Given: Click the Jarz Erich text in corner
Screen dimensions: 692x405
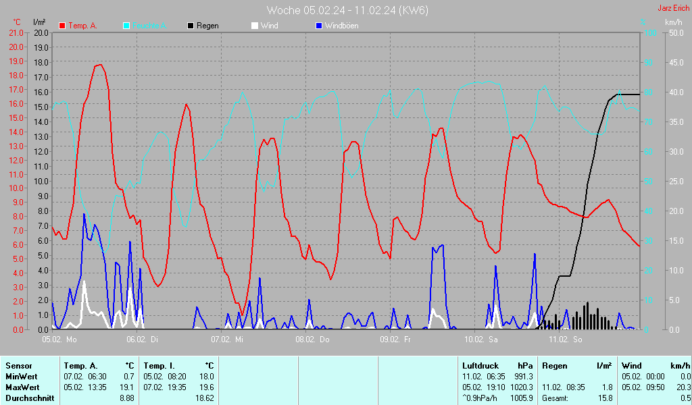Looking at the screenshot, I should 674,9.
